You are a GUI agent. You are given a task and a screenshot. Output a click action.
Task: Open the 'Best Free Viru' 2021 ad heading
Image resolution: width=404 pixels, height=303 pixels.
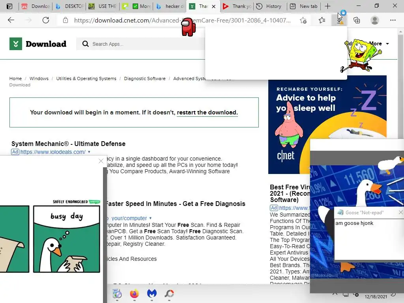click(x=290, y=193)
